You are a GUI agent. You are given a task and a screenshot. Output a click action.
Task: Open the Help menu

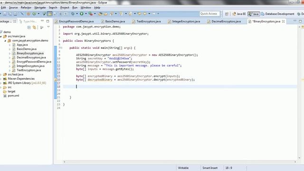pyautogui.click(x=97, y=8)
